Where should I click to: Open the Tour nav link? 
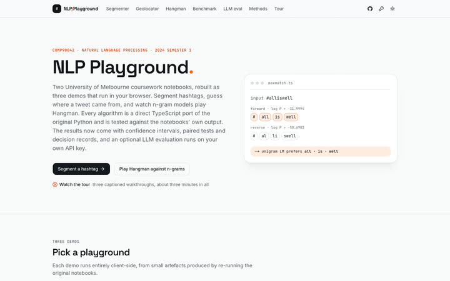click(279, 9)
